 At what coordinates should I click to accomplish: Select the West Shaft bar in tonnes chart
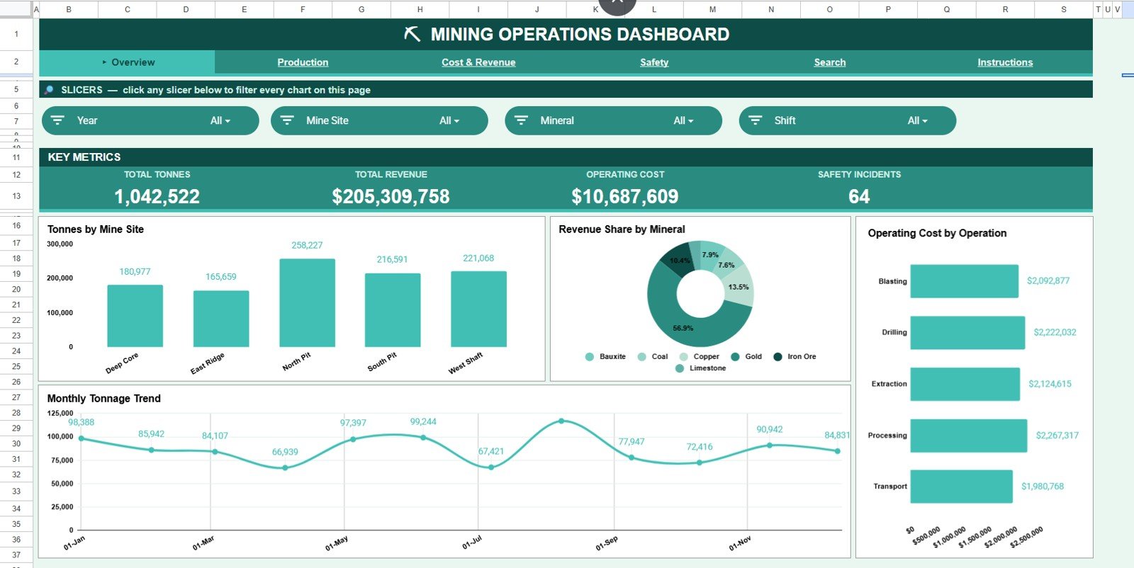click(479, 309)
